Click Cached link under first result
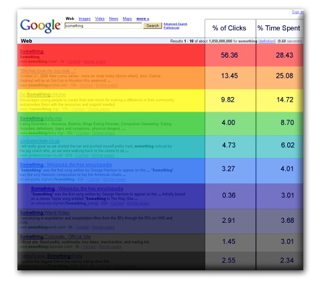This screenshot has width=336, height=285. coord(73,62)
